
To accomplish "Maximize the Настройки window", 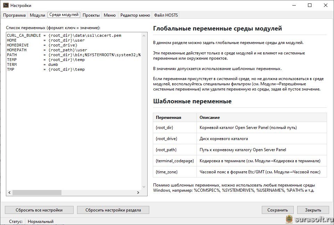I will click(x=309, y=5).
